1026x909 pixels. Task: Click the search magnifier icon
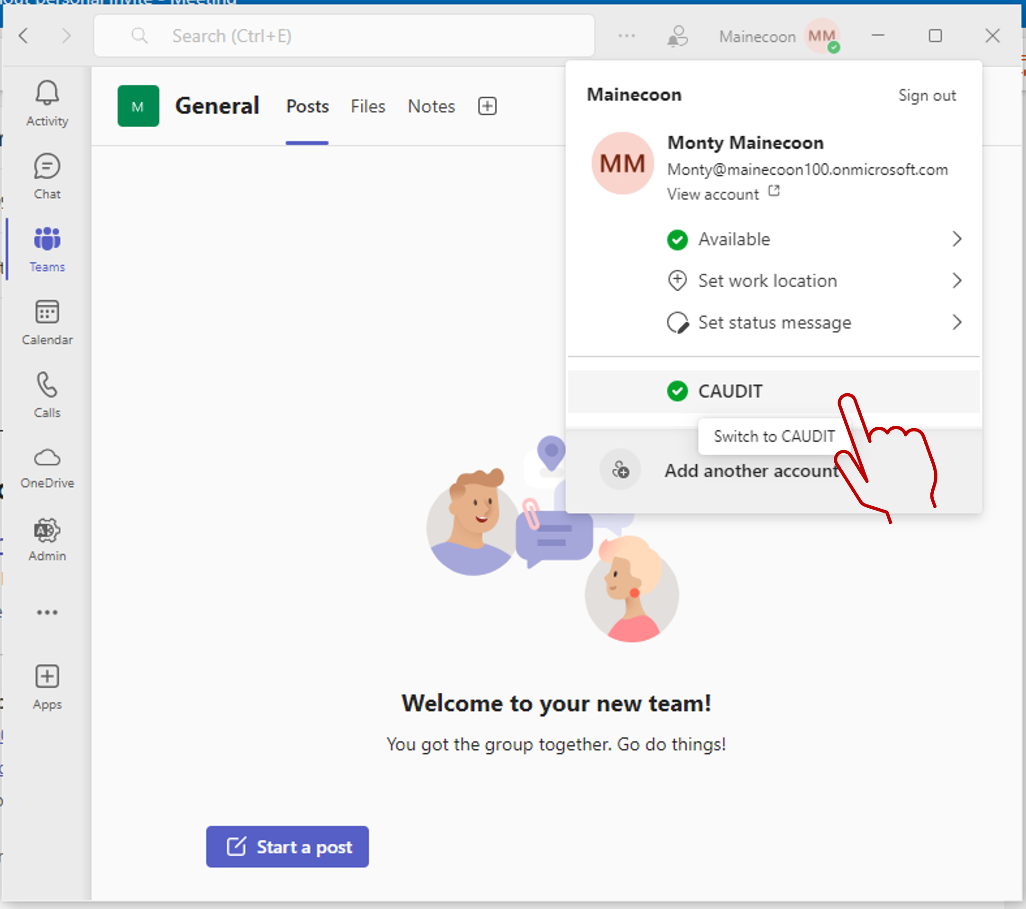point(140,35)
